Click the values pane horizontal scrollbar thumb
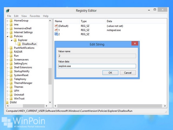The height and width of the screenshot is (130, 173). [109, 106]
